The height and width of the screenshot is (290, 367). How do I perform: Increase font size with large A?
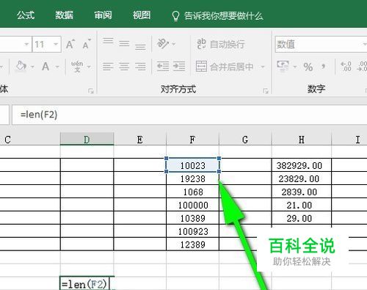pos(70,44)
